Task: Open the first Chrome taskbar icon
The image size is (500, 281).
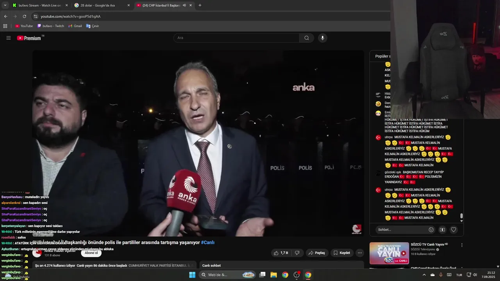Action: tap(285, 275)
